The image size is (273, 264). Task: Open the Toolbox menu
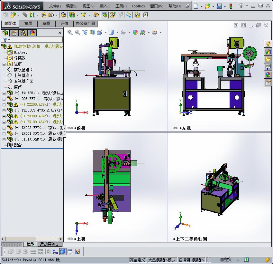(138, 6)
